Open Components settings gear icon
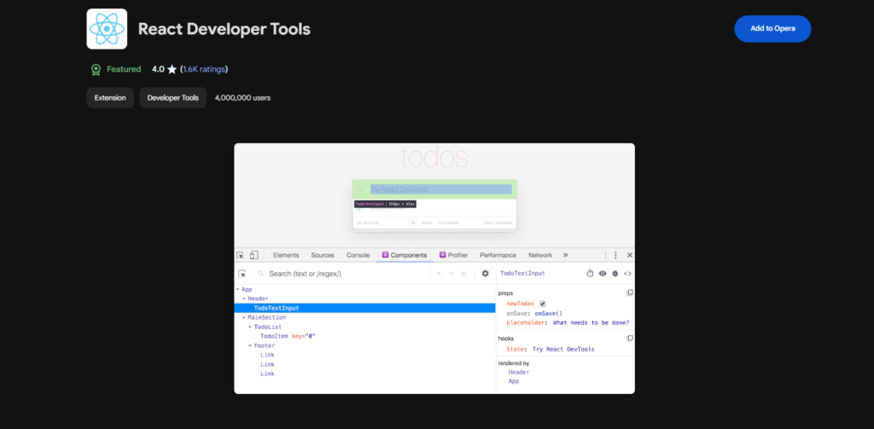Image resolution: width=874 pixels, height=429 pixels. tap(485, 274)
